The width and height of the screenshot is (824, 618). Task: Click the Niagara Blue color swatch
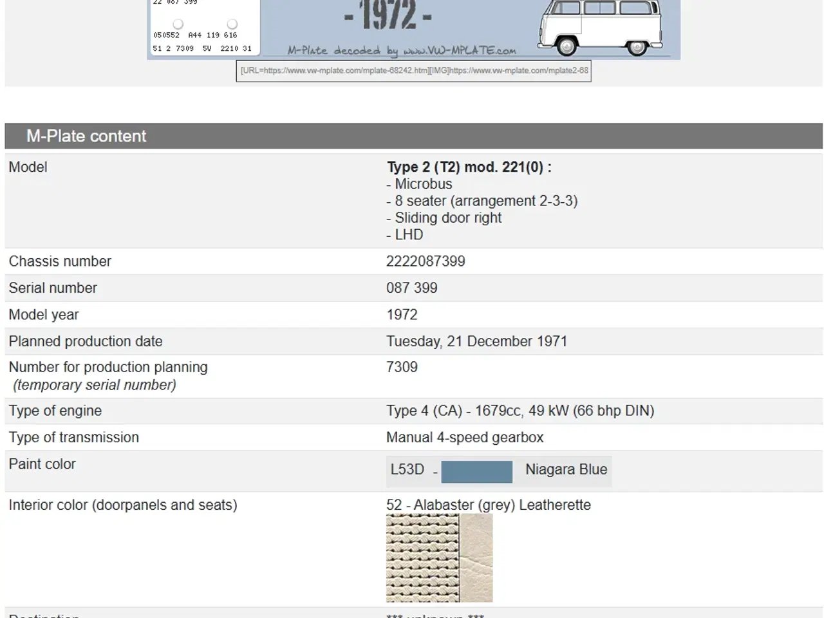(x=477, y=471)
